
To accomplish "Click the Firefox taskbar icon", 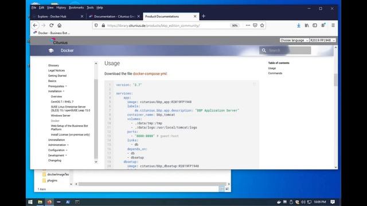I will [49, 202].
